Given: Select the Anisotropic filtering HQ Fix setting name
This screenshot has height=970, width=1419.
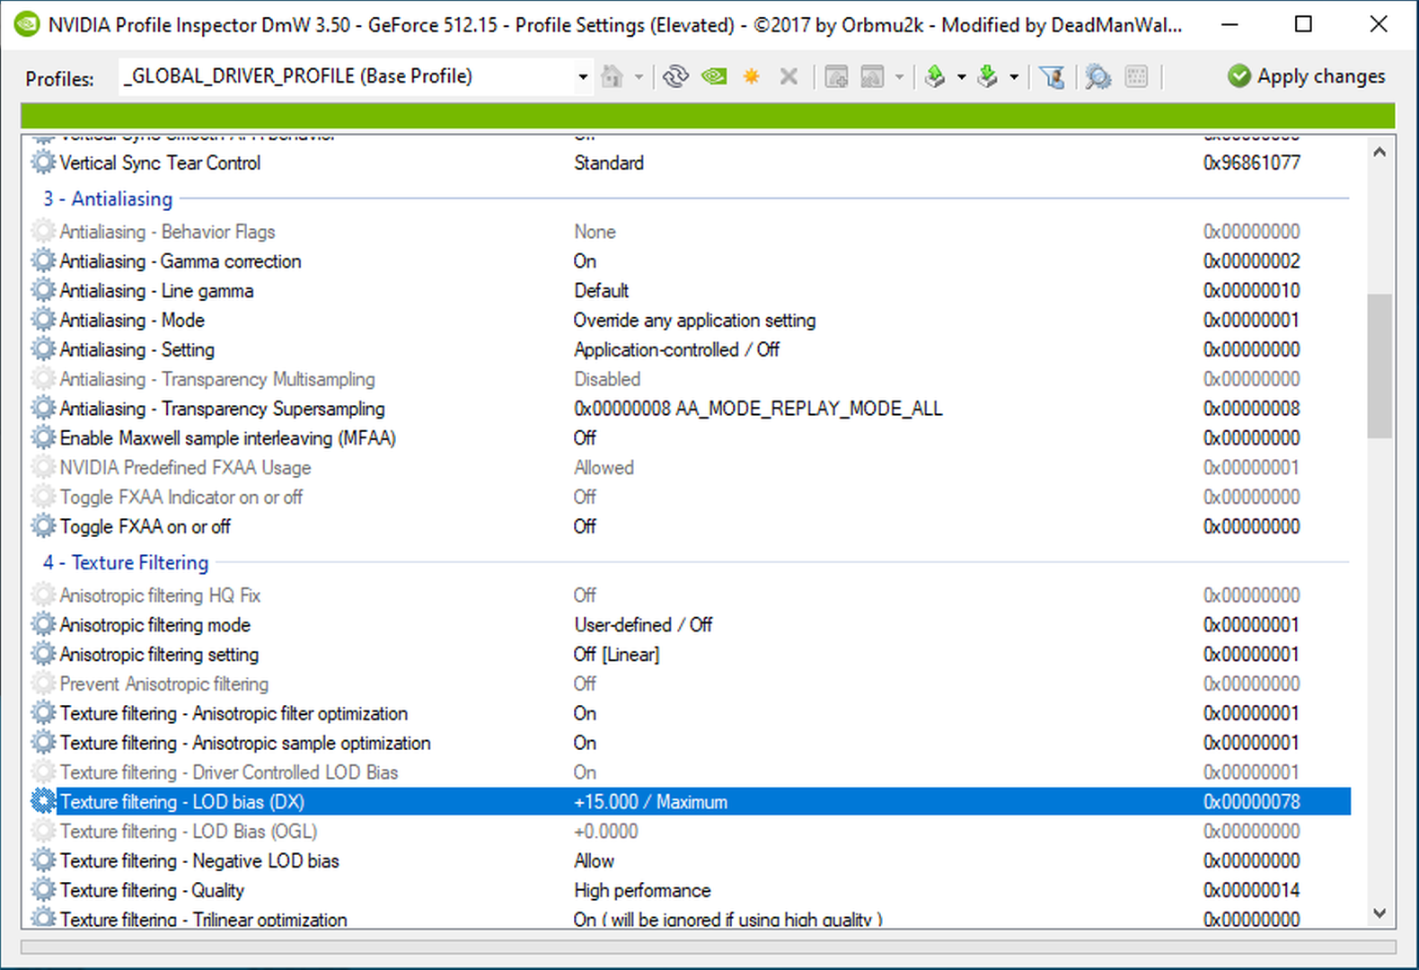Looking at the screenshot, I should [x=160, y=595].
